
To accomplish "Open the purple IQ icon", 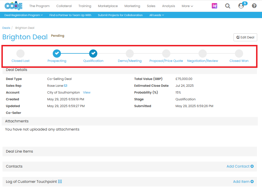I will pyautogui.click(x=215, y=6).
